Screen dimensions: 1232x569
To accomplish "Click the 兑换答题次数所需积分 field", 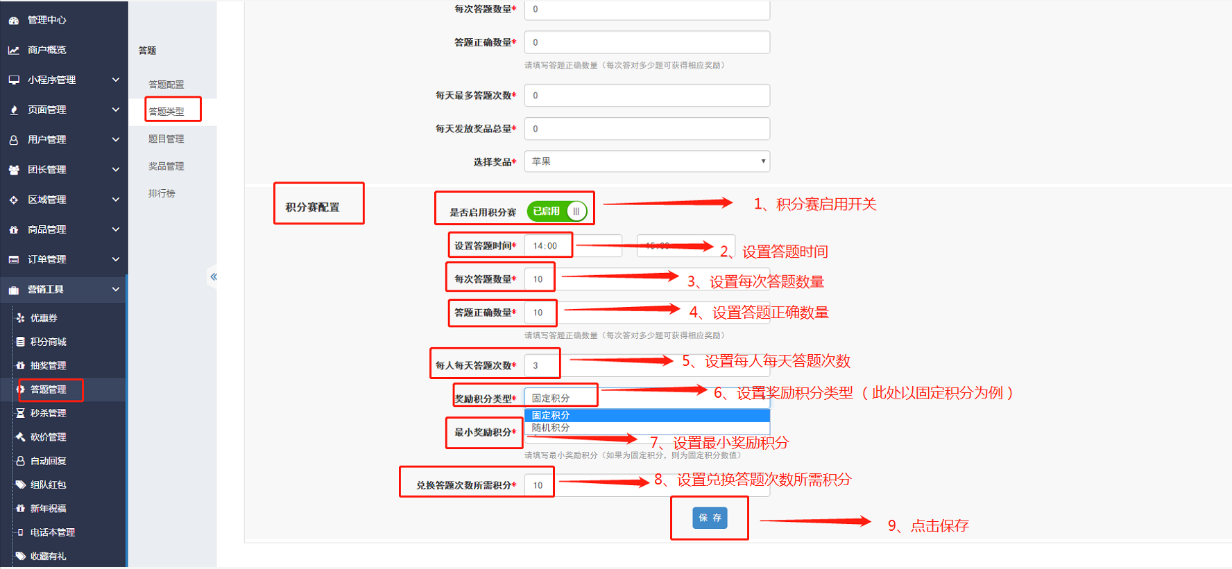I will 647,485.
